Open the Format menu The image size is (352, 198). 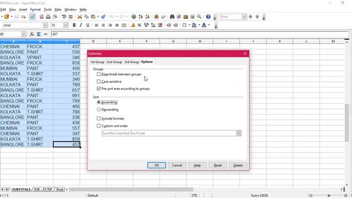(35, 9)
